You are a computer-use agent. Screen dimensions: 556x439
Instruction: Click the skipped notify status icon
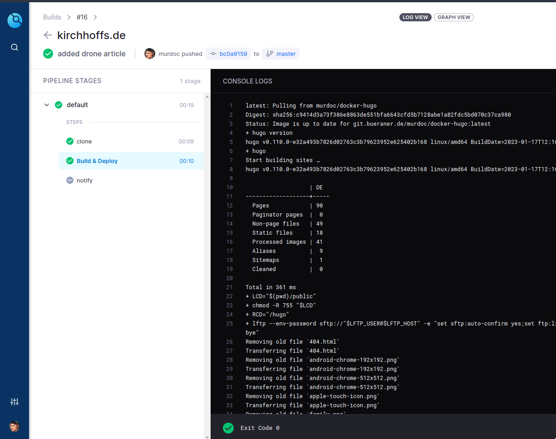[70, 180]
